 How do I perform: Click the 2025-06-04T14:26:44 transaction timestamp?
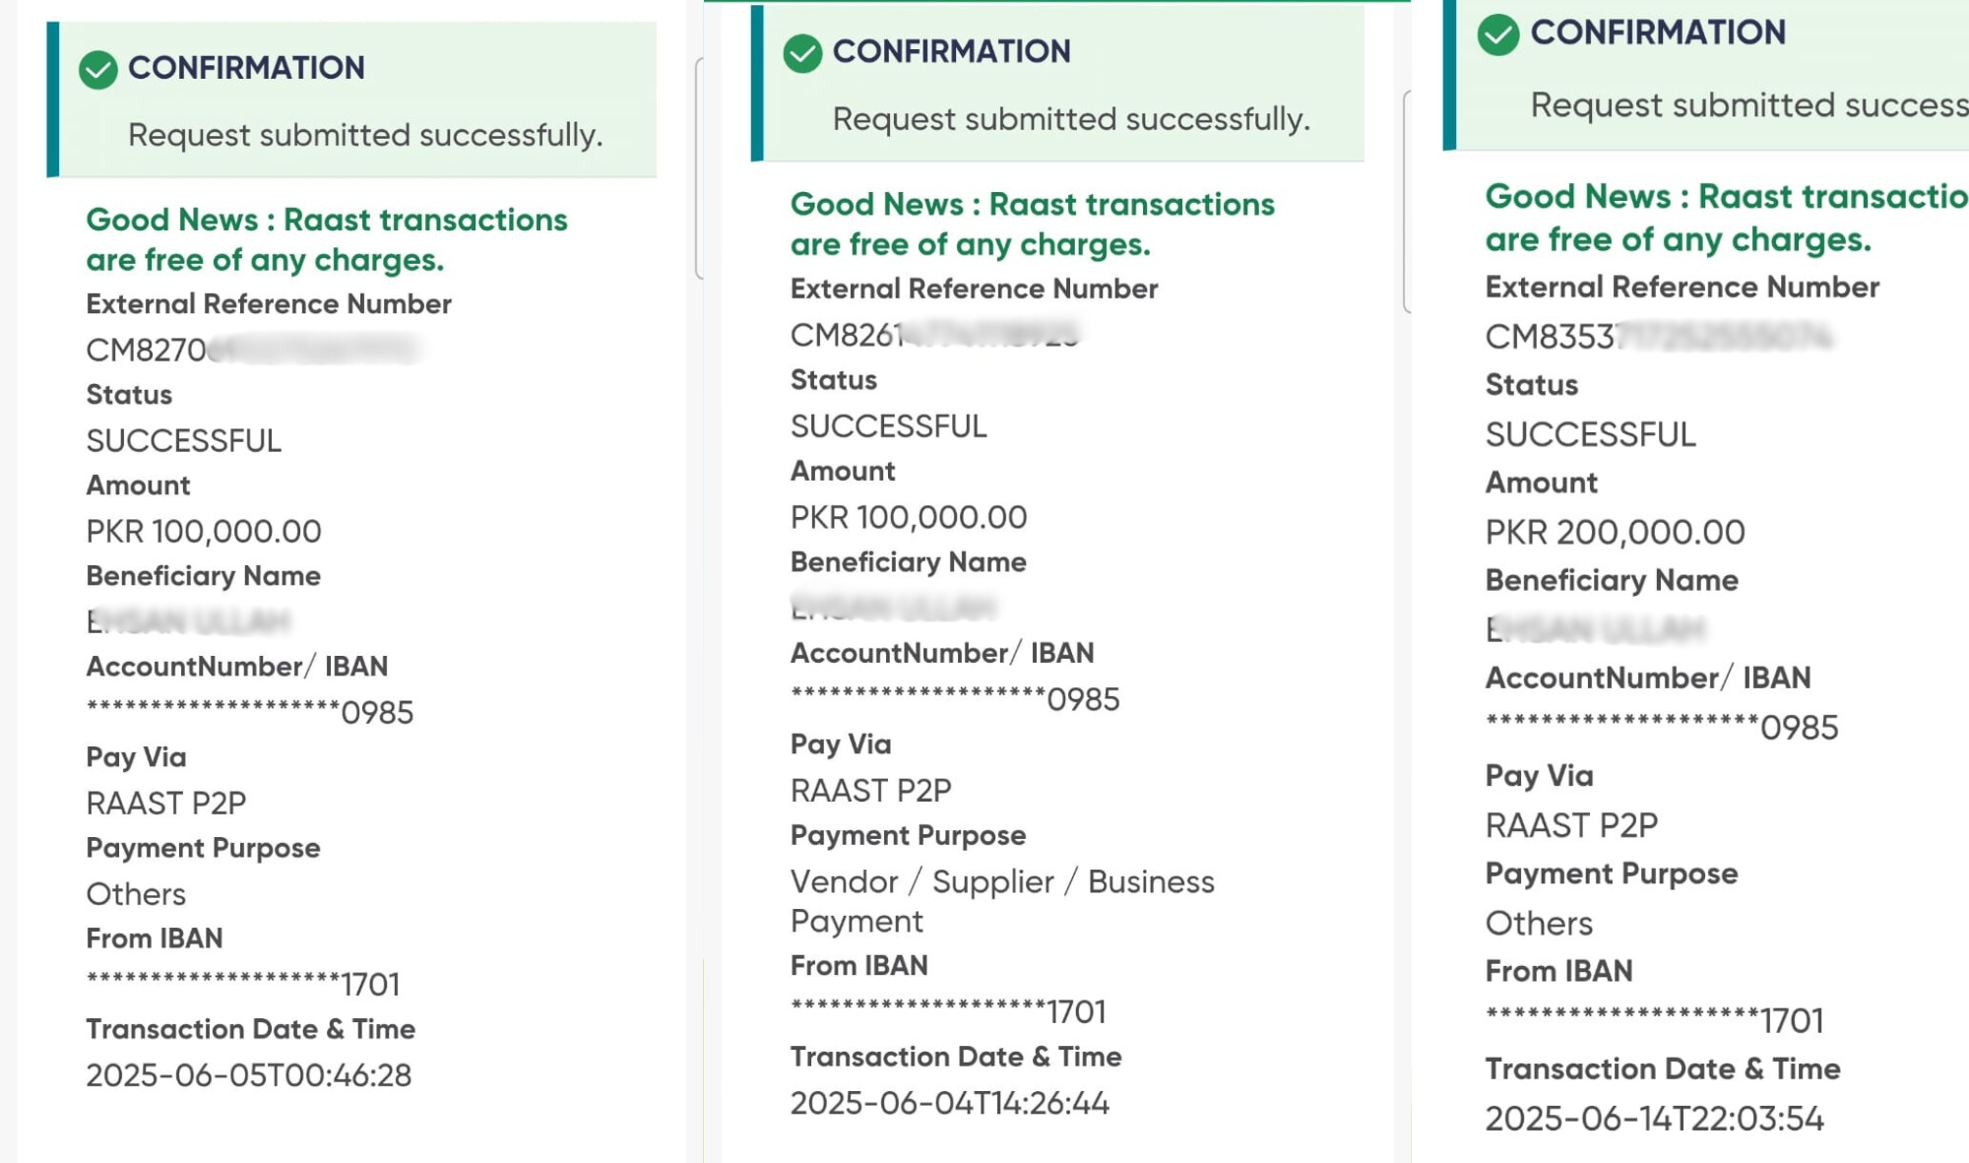click(x=949, y=1103)
